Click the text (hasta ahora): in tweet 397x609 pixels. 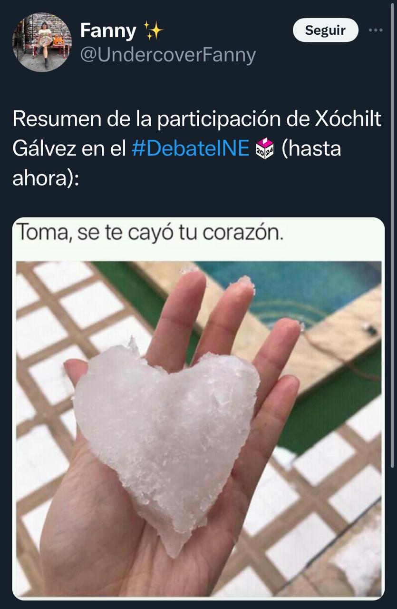click(x=311, y=148)
